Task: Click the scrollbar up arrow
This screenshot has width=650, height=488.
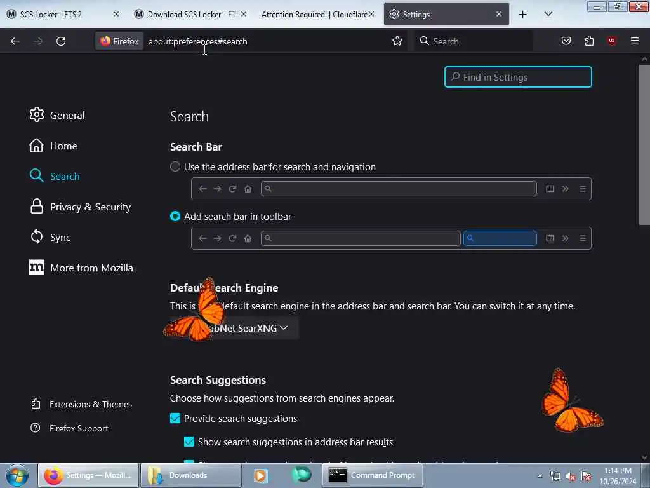Action: pyautogui.click(x=644, y=59)
